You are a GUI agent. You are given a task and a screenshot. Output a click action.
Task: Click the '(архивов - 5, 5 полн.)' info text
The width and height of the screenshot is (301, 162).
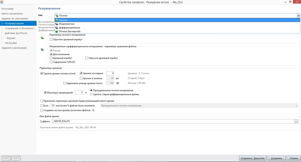(x=138, y=73)
